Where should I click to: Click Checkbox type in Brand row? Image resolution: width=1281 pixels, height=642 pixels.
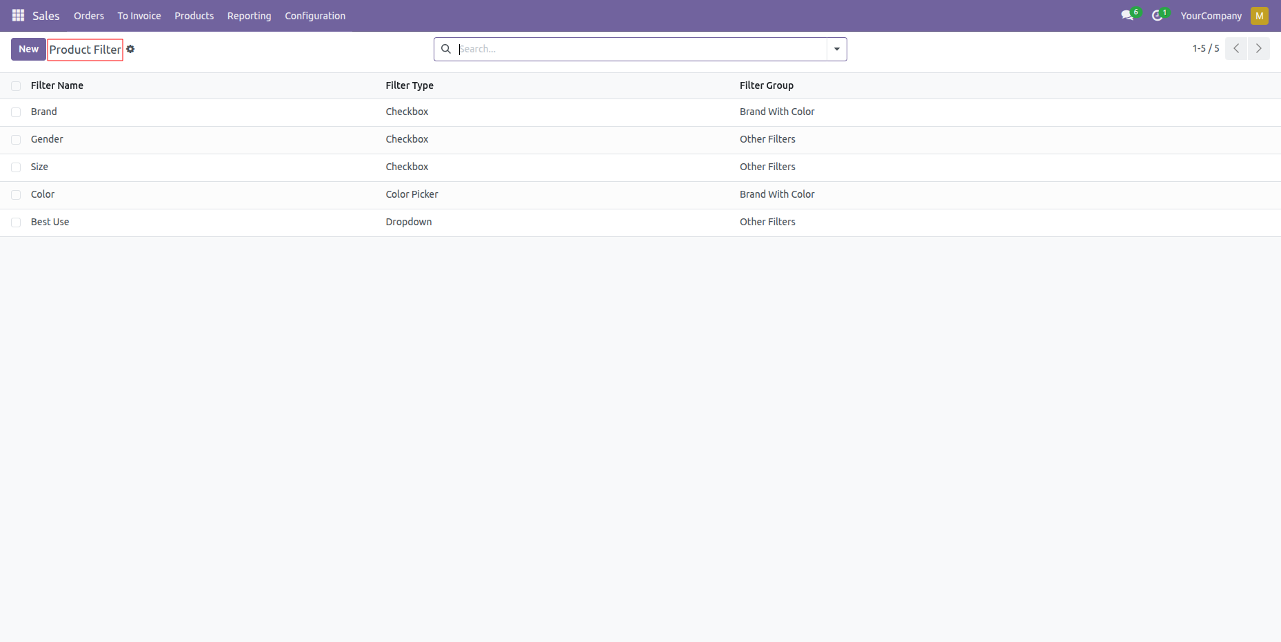407,112
